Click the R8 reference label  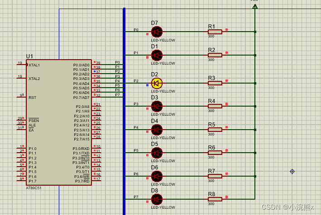[212, 194]
